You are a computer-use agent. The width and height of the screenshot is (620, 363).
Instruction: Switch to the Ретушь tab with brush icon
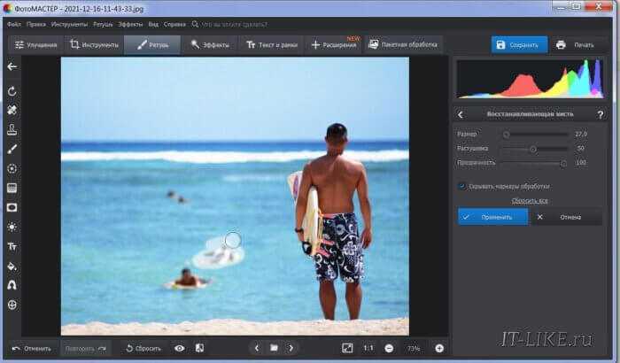coord(152,44)
